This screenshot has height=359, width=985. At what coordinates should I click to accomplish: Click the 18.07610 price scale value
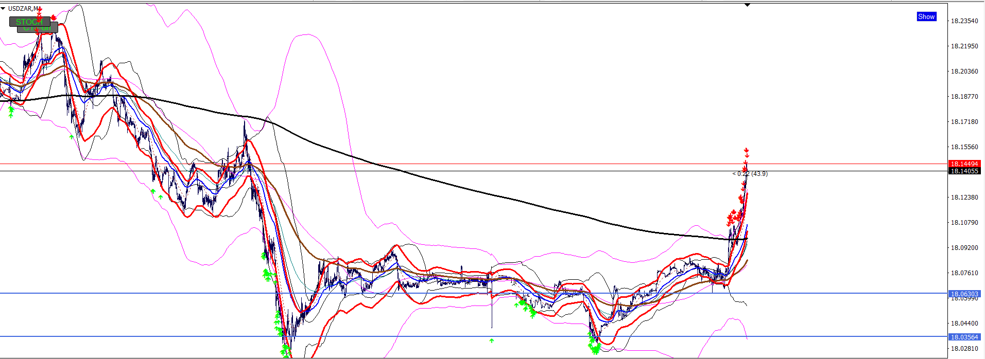pos(964,273)
